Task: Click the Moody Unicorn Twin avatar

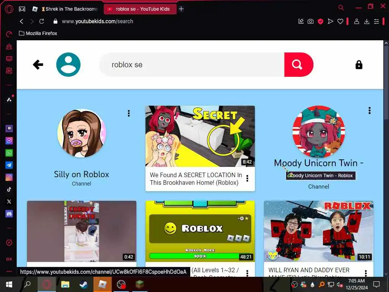Action: [319, 132]
